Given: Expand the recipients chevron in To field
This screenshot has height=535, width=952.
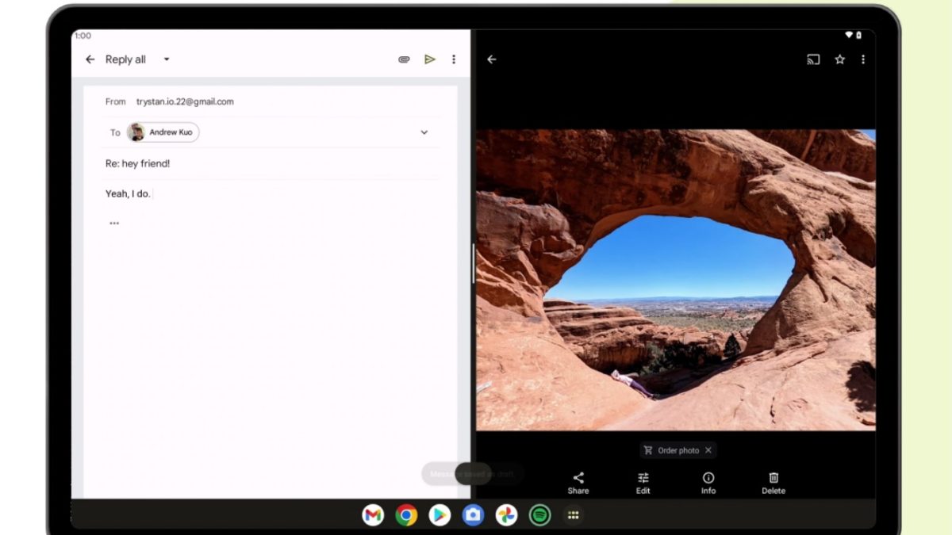Looking at the screenshot, I should tap(424, 132).
